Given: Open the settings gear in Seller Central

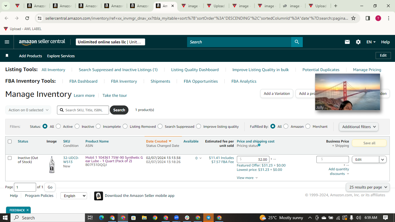Looking at the screenshot, I should click(358, 42).
